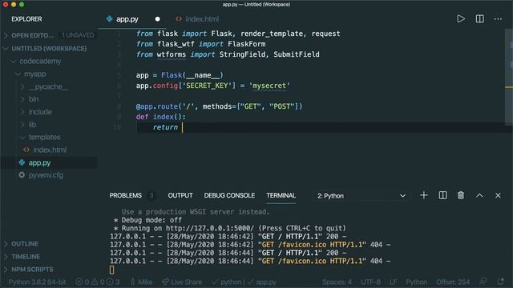Click the Live Share status bar item
This screenshot has height=288, width=513.
(182, 282)
